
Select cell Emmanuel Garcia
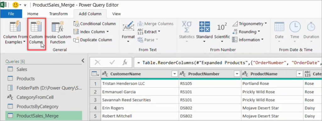pos(140,92)
